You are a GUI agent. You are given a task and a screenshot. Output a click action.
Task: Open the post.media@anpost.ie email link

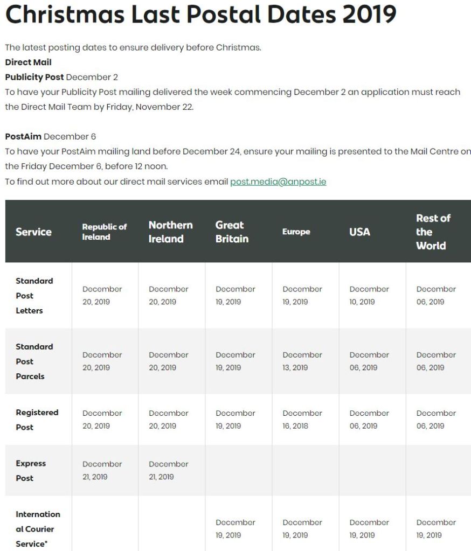click(278, 182)
